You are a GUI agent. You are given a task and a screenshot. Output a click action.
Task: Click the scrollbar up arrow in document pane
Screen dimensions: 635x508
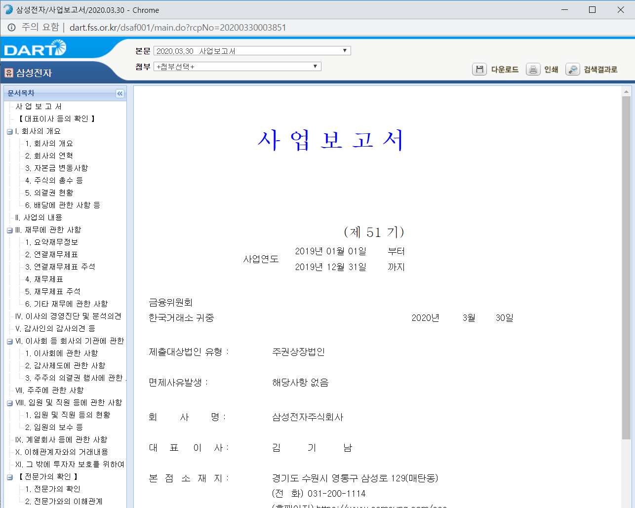click(x=626, y=92)
